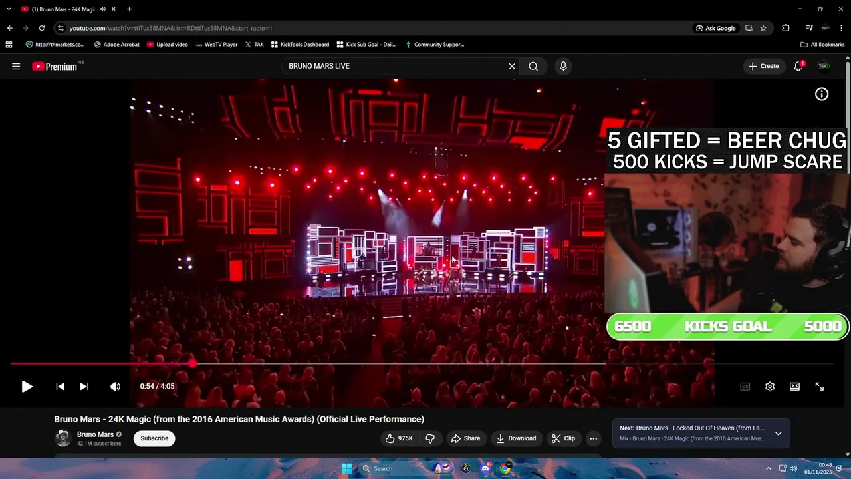
Task: Open Bruno Mars channel name link
Action: point(96,434)
